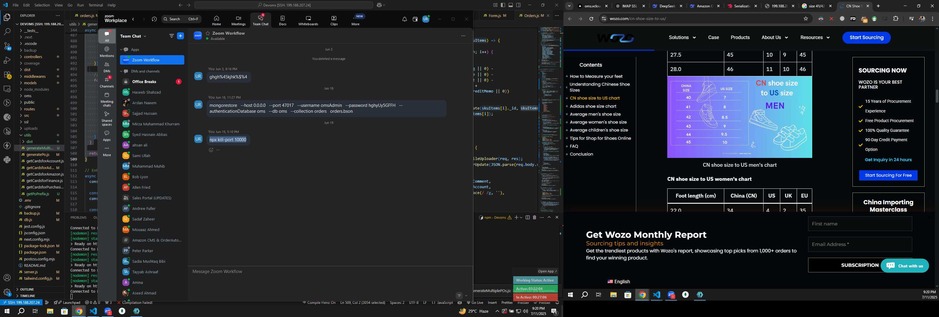The image size is (939, 317).
Task: Click Start Sourcing button on Wozo
Action: (x=866, y=38)
